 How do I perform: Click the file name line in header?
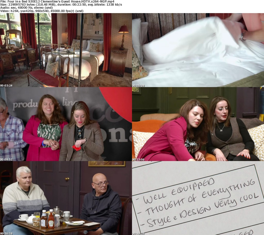click(57, 2)
